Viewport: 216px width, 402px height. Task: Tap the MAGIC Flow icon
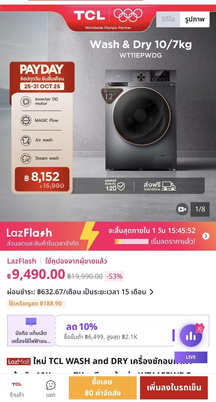(26, 120)
